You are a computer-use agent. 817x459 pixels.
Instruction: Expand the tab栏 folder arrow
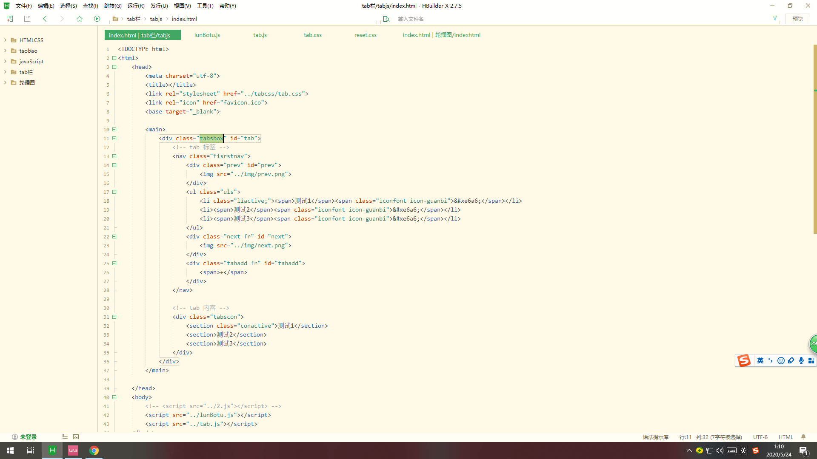(x=5, y=72)
